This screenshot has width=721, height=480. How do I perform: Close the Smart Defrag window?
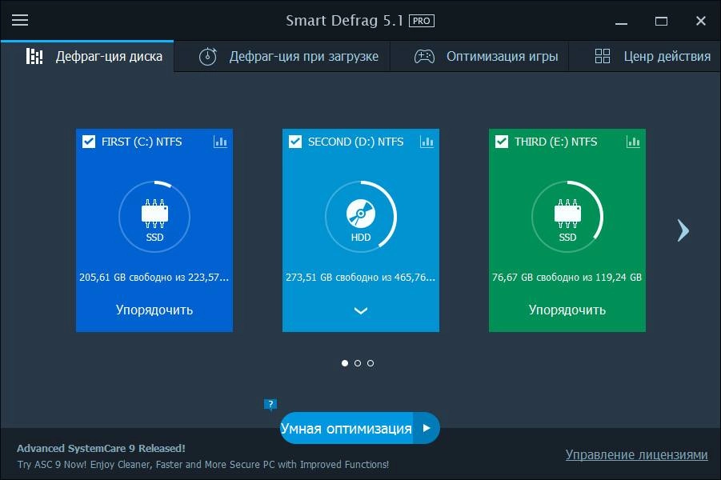point(701,21)
